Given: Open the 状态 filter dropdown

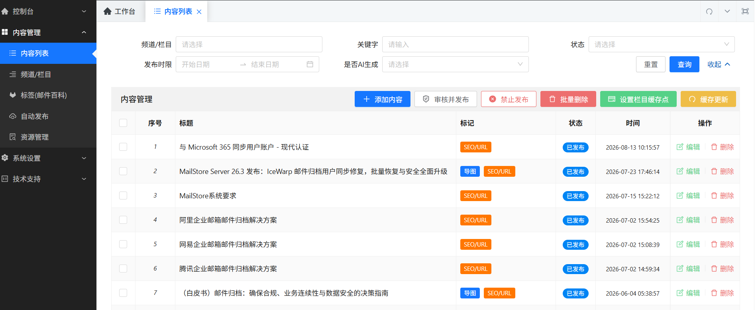Looking at the screenshot, I should pyautogui.click(x=662, y=44).
